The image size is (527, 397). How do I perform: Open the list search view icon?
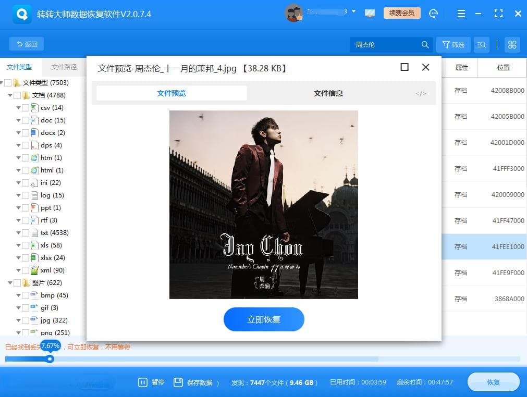pyautogui.click(x=481, y=45)
